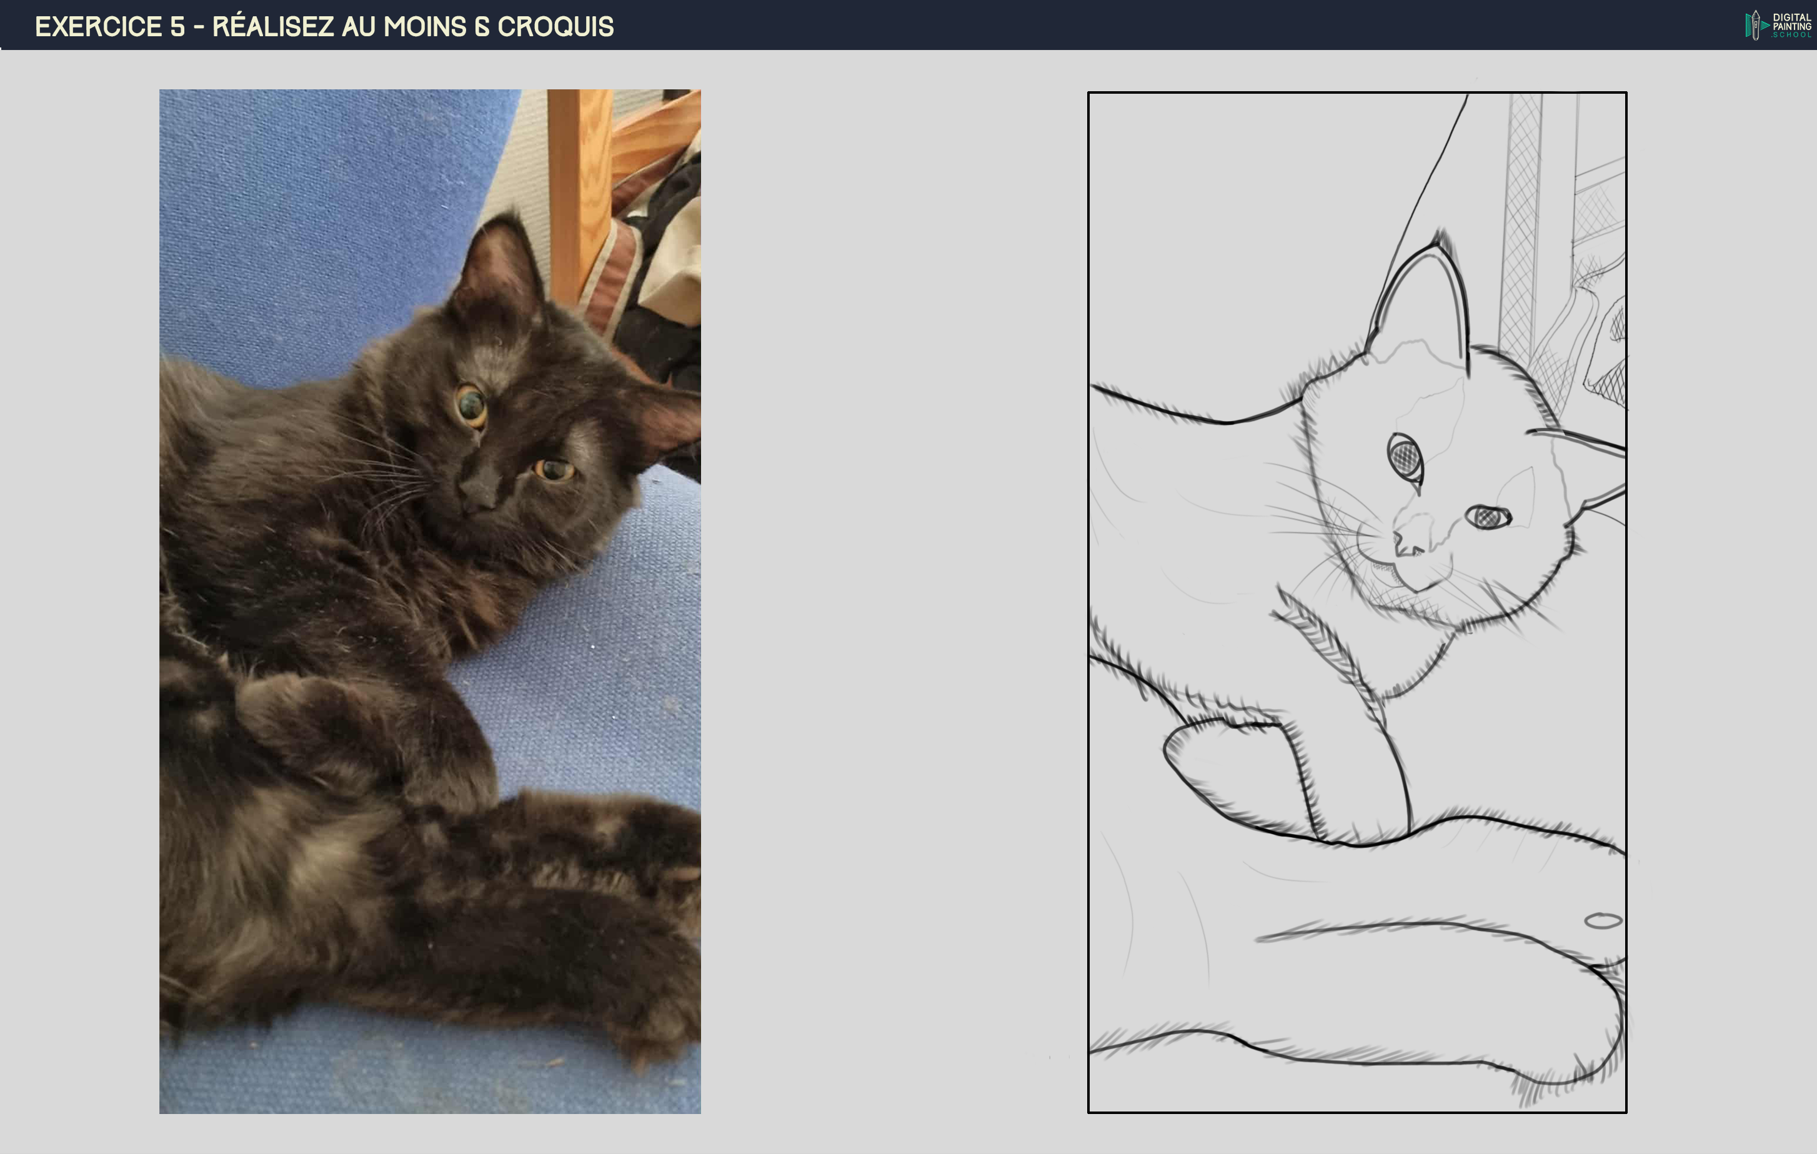Click the photo cat's lower amber eye
Screen dimensions: 1817x1154
click(555, 470)
